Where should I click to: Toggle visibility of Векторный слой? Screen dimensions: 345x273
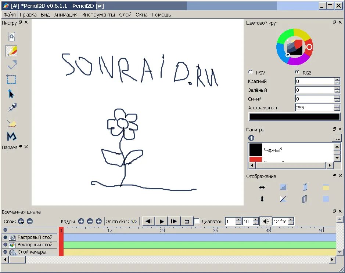click(5, 245)
